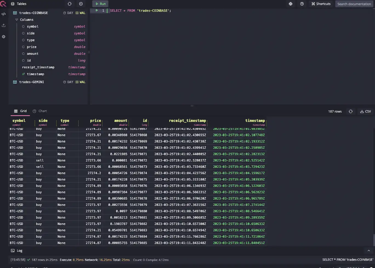Viewport: 375px width, 268px height.
Task: Click the vertical splitter handle beside tables panel
Action: coord(89,52)
